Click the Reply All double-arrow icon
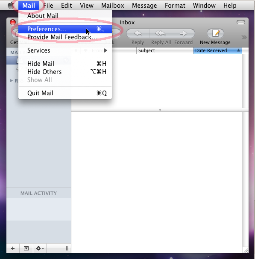The height and width of the screenshot is (259, 255). [161, 33]
